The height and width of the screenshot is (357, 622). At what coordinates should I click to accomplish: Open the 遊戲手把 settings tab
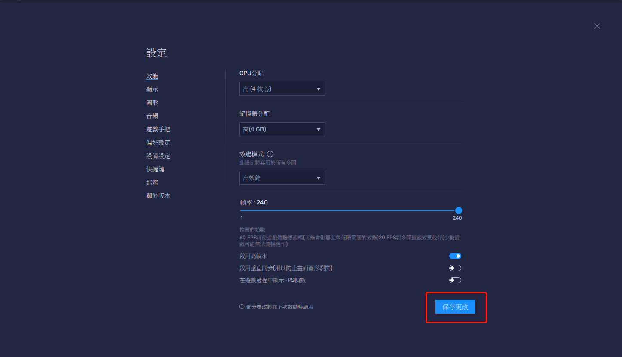158,129
